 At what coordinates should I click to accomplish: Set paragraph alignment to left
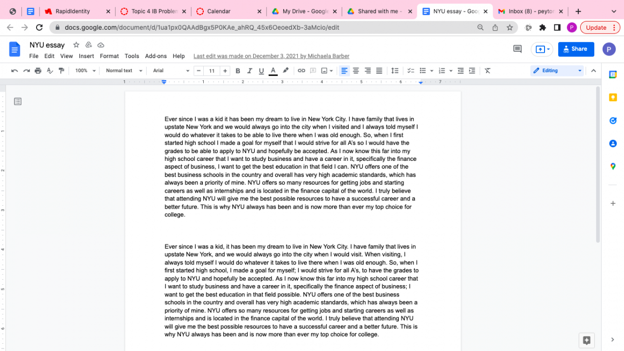click(x=344, y=71)
